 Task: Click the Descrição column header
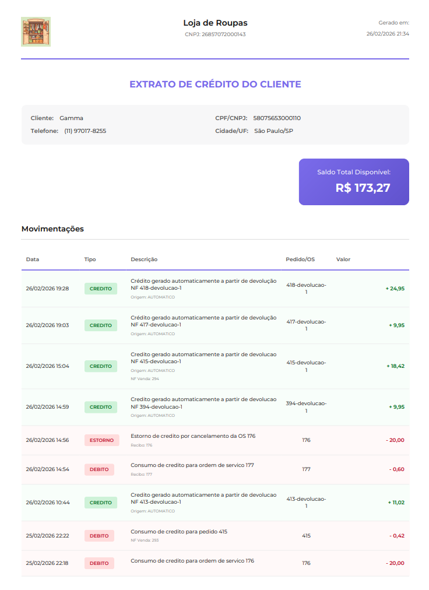tap(144, 259)
